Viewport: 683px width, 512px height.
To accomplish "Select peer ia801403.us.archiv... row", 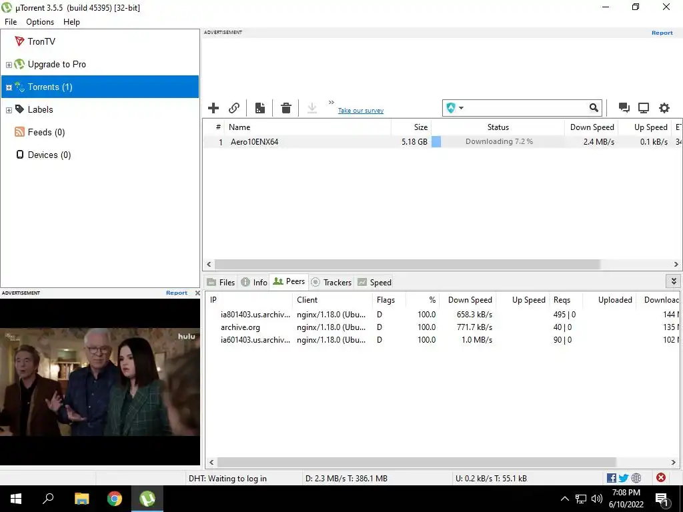I will (x=443, y=315).
